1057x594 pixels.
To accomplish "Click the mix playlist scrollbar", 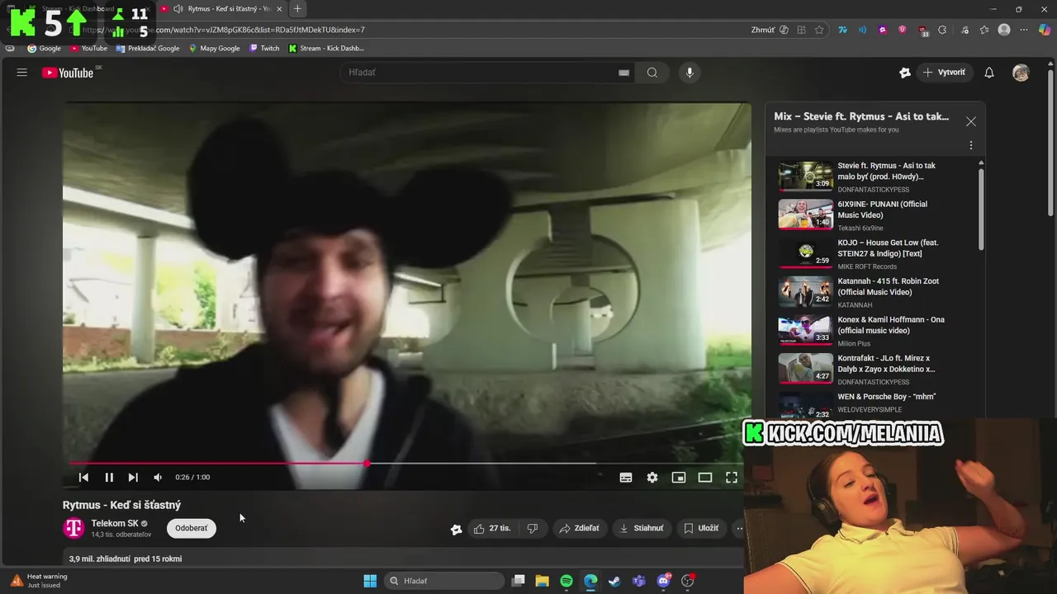I will [981, 210].
